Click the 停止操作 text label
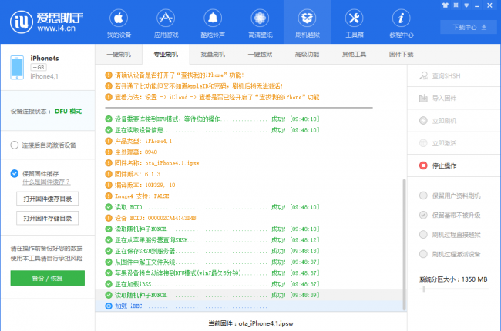Viewport: 501px width, 331px height. 444,165
